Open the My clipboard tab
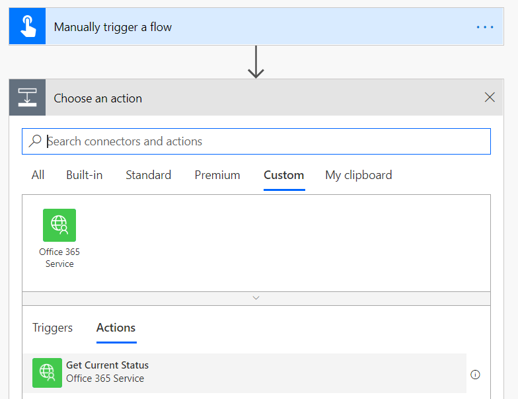Viewport: 518px width, 399px height. point(359,176)
